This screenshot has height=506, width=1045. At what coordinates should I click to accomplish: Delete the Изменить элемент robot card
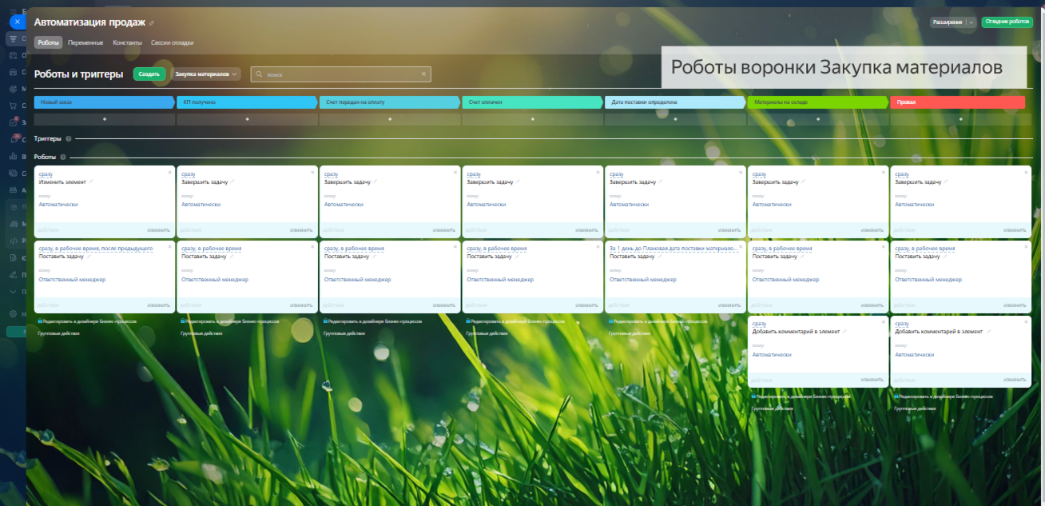coord(169,172)
